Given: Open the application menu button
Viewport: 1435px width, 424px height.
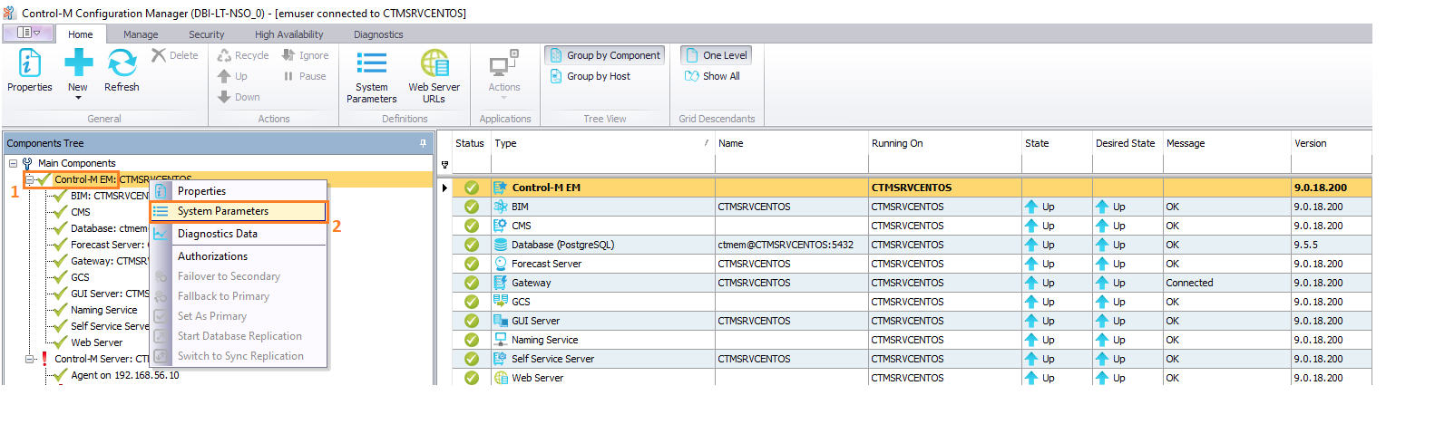Looking at the screenshot, I should point(28,33).
